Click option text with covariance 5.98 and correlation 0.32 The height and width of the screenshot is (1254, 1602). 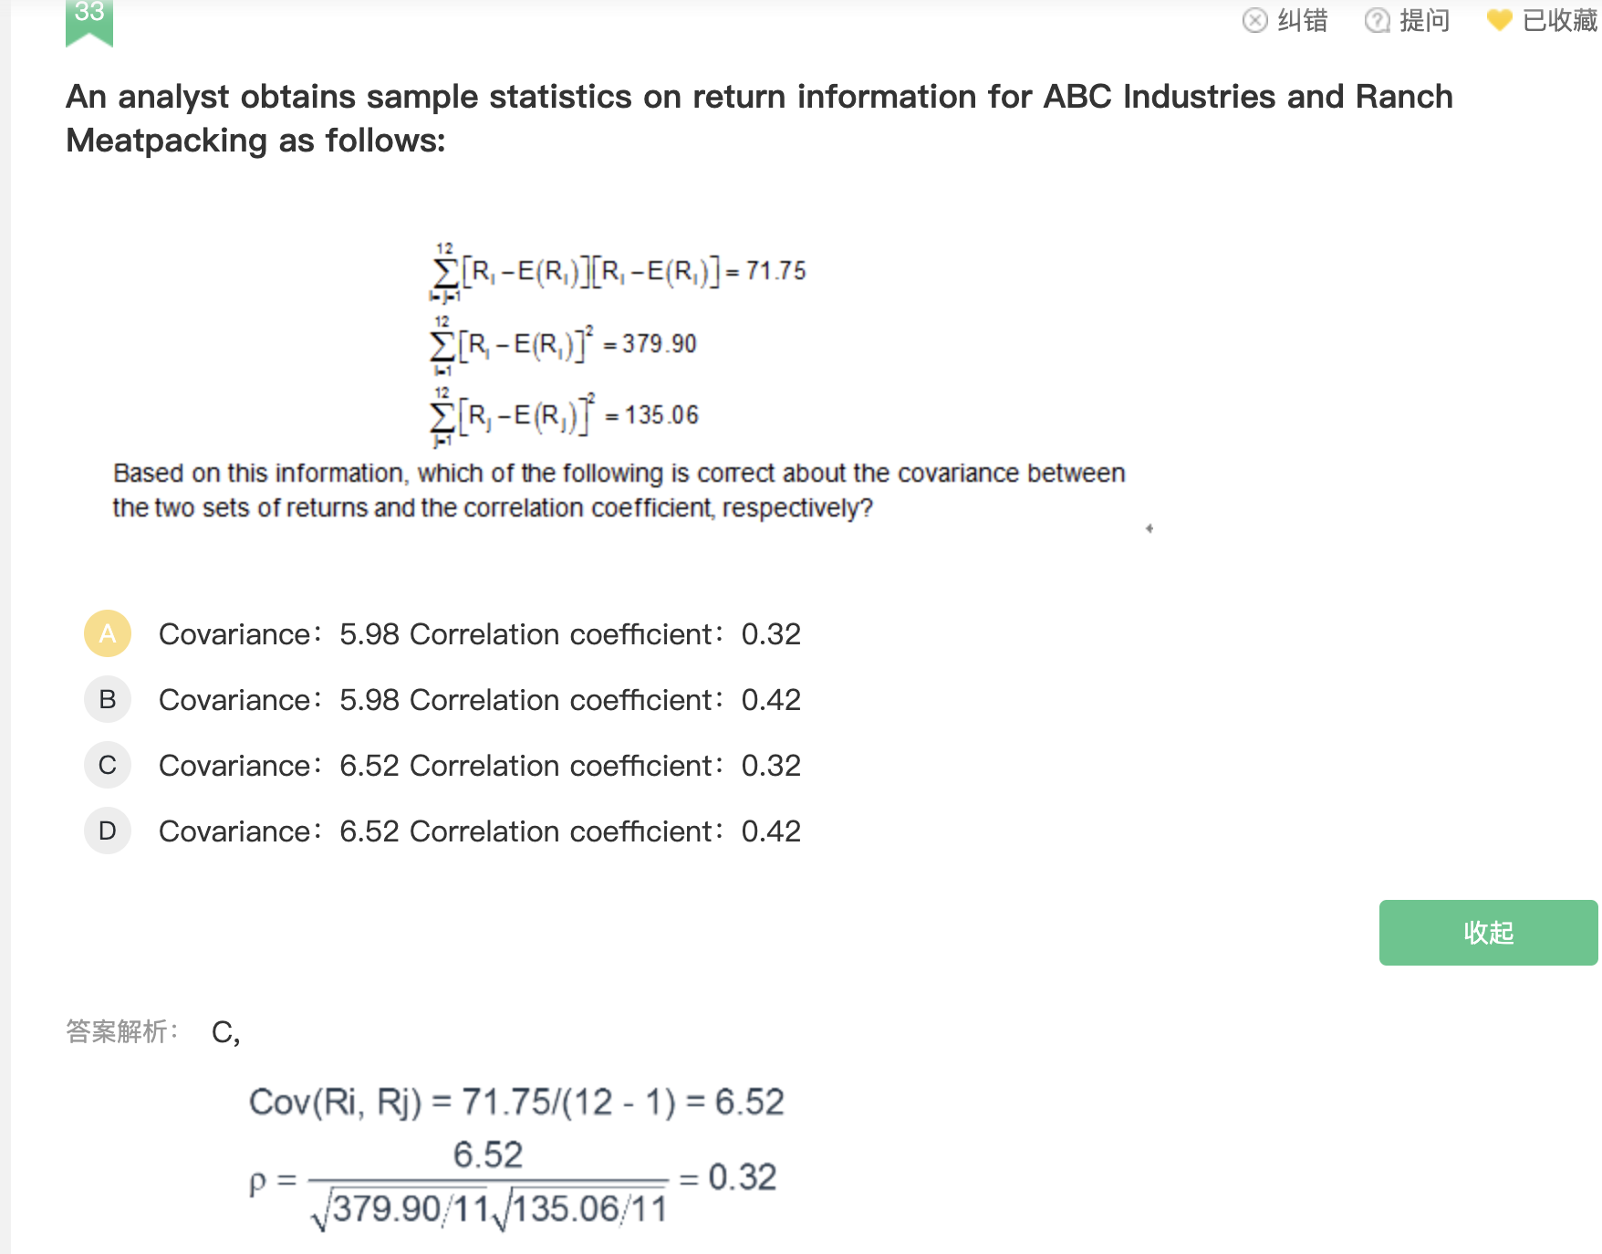tap(479, 634)
